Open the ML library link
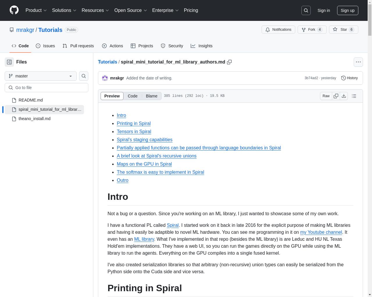Image resolution: width=372 pixels, height=297 pixels. pyautogui.click(x=144, y=239)
